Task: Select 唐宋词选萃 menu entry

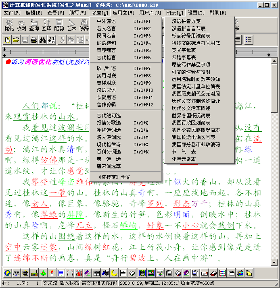Action: point(125,166)
